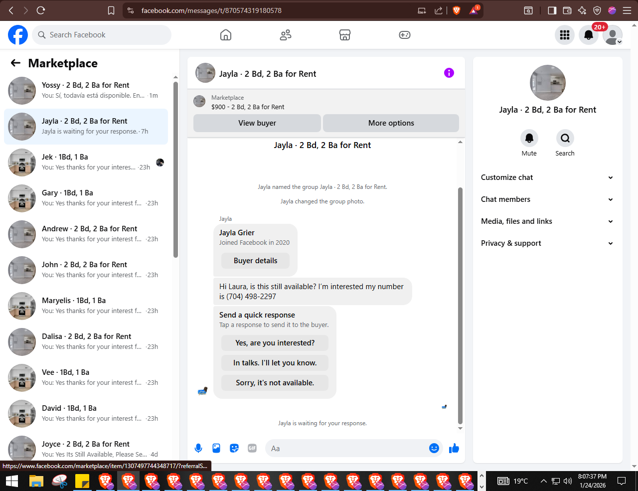Reload the browser page

pos(41,10)
